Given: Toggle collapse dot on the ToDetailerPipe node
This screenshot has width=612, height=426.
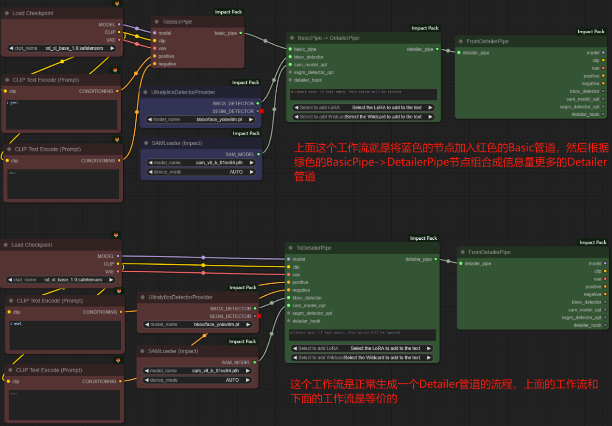Looking at the screenshot, I should [291, 247].
